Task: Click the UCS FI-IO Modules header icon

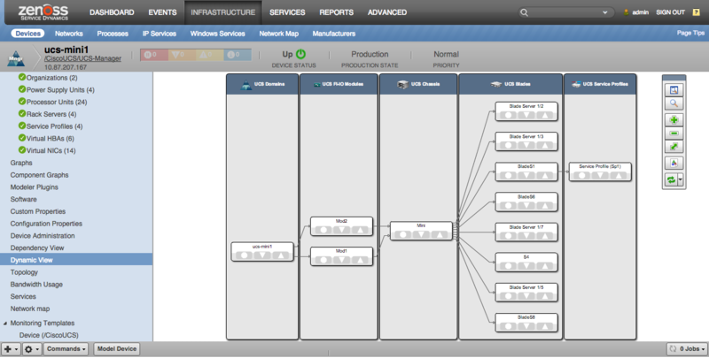Action: coord(317,84)
